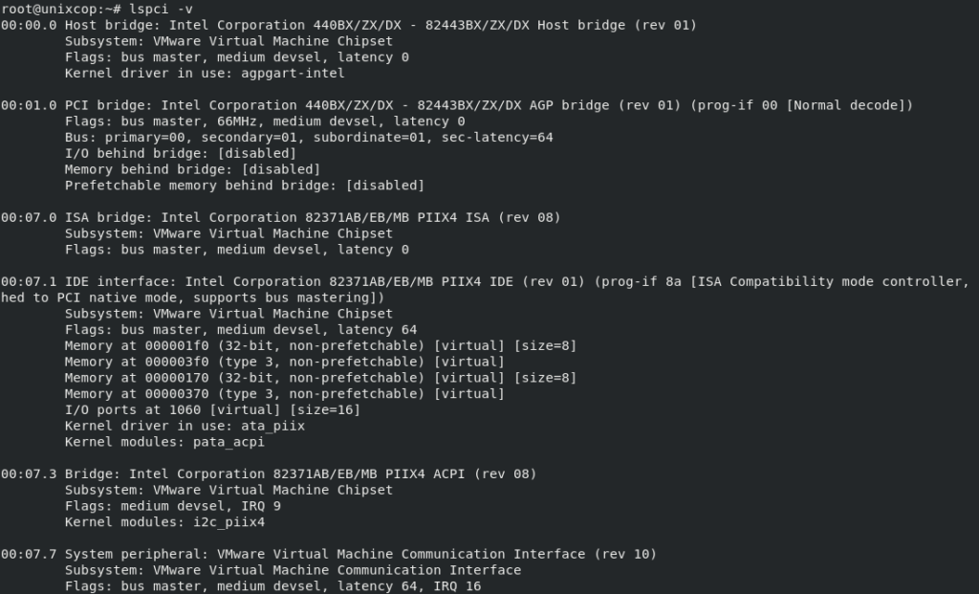979x594 pixels.
Task: Click 'Memory at 000003f0' line
Action: point(285,363)
